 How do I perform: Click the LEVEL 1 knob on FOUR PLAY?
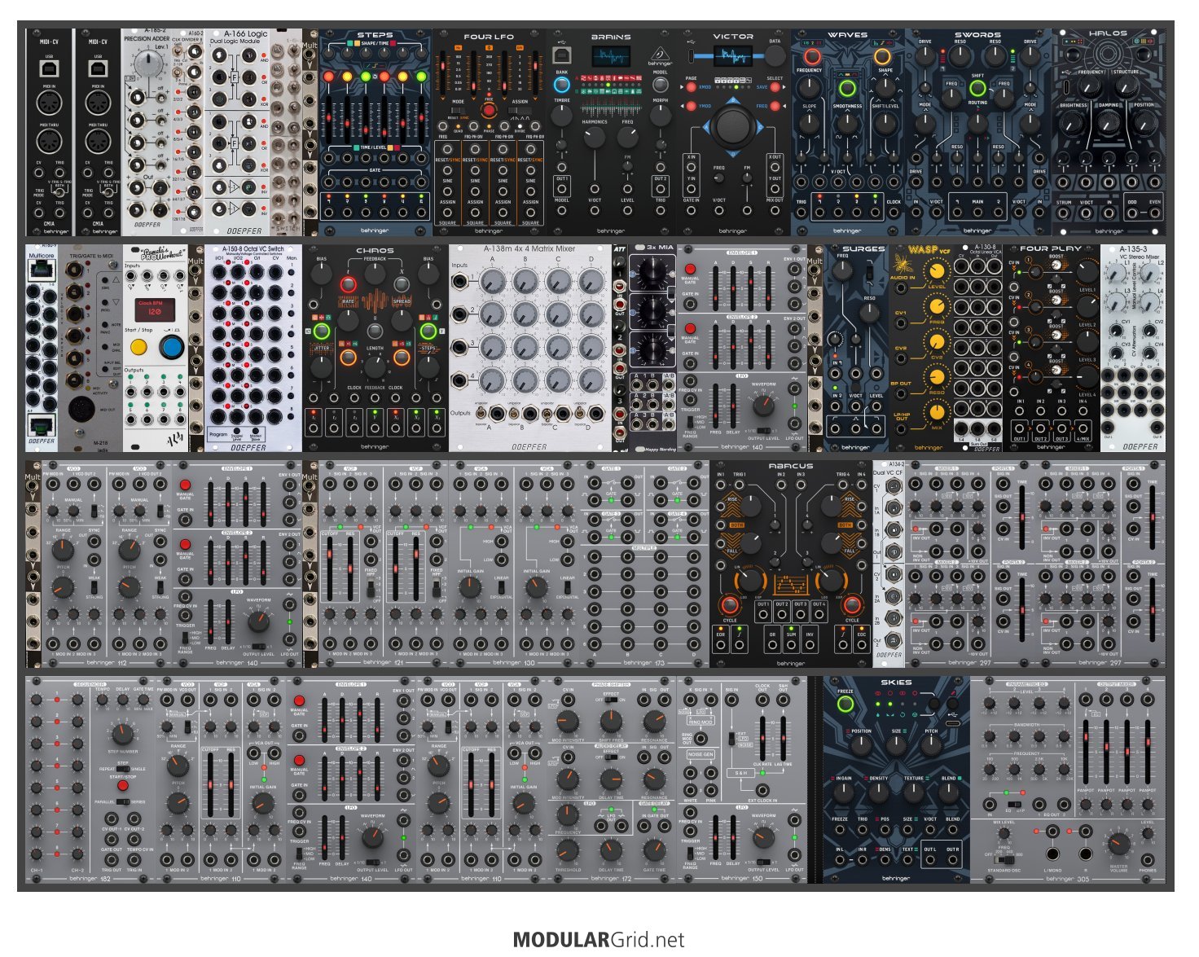pyautogui.click(x=1087, y=271)
